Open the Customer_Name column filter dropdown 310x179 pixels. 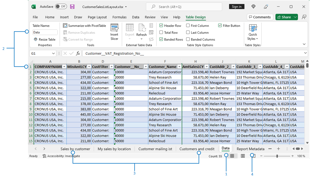coord(179,67)
